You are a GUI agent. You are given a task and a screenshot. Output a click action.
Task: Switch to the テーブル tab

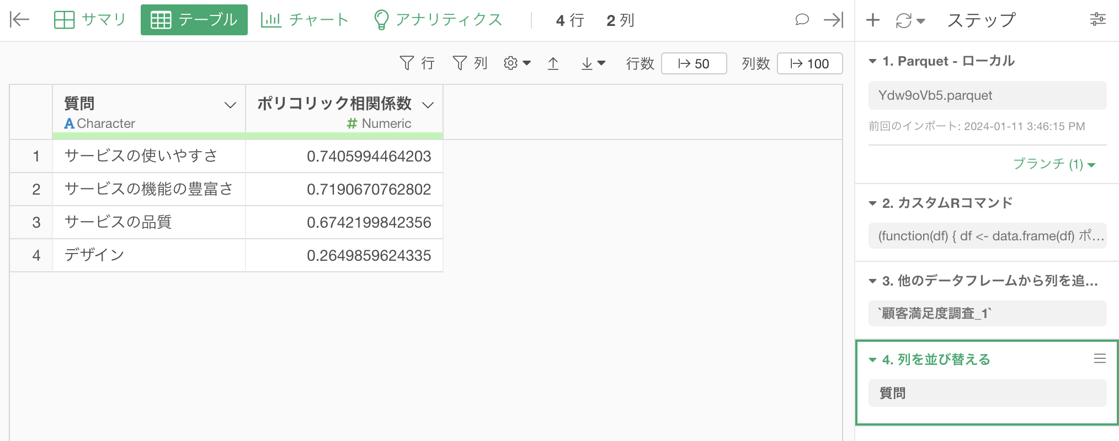pos(194,20)
